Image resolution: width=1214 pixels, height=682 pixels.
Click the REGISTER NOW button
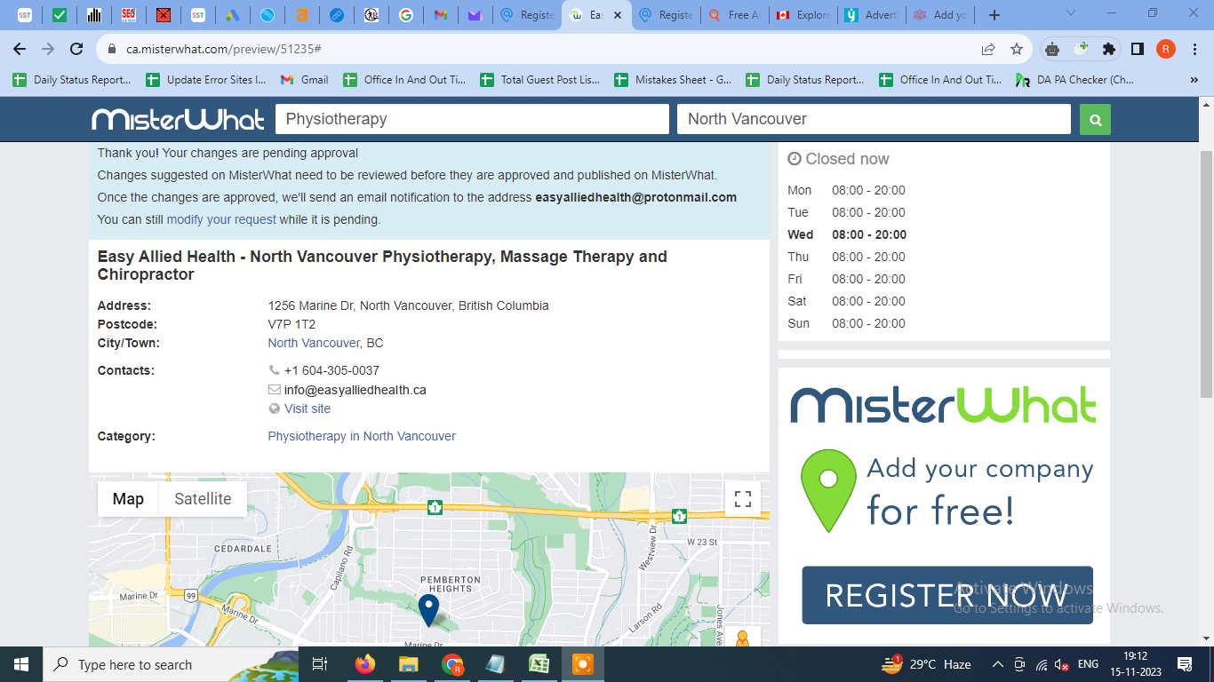pyautogui.click(x=947, y=595)
